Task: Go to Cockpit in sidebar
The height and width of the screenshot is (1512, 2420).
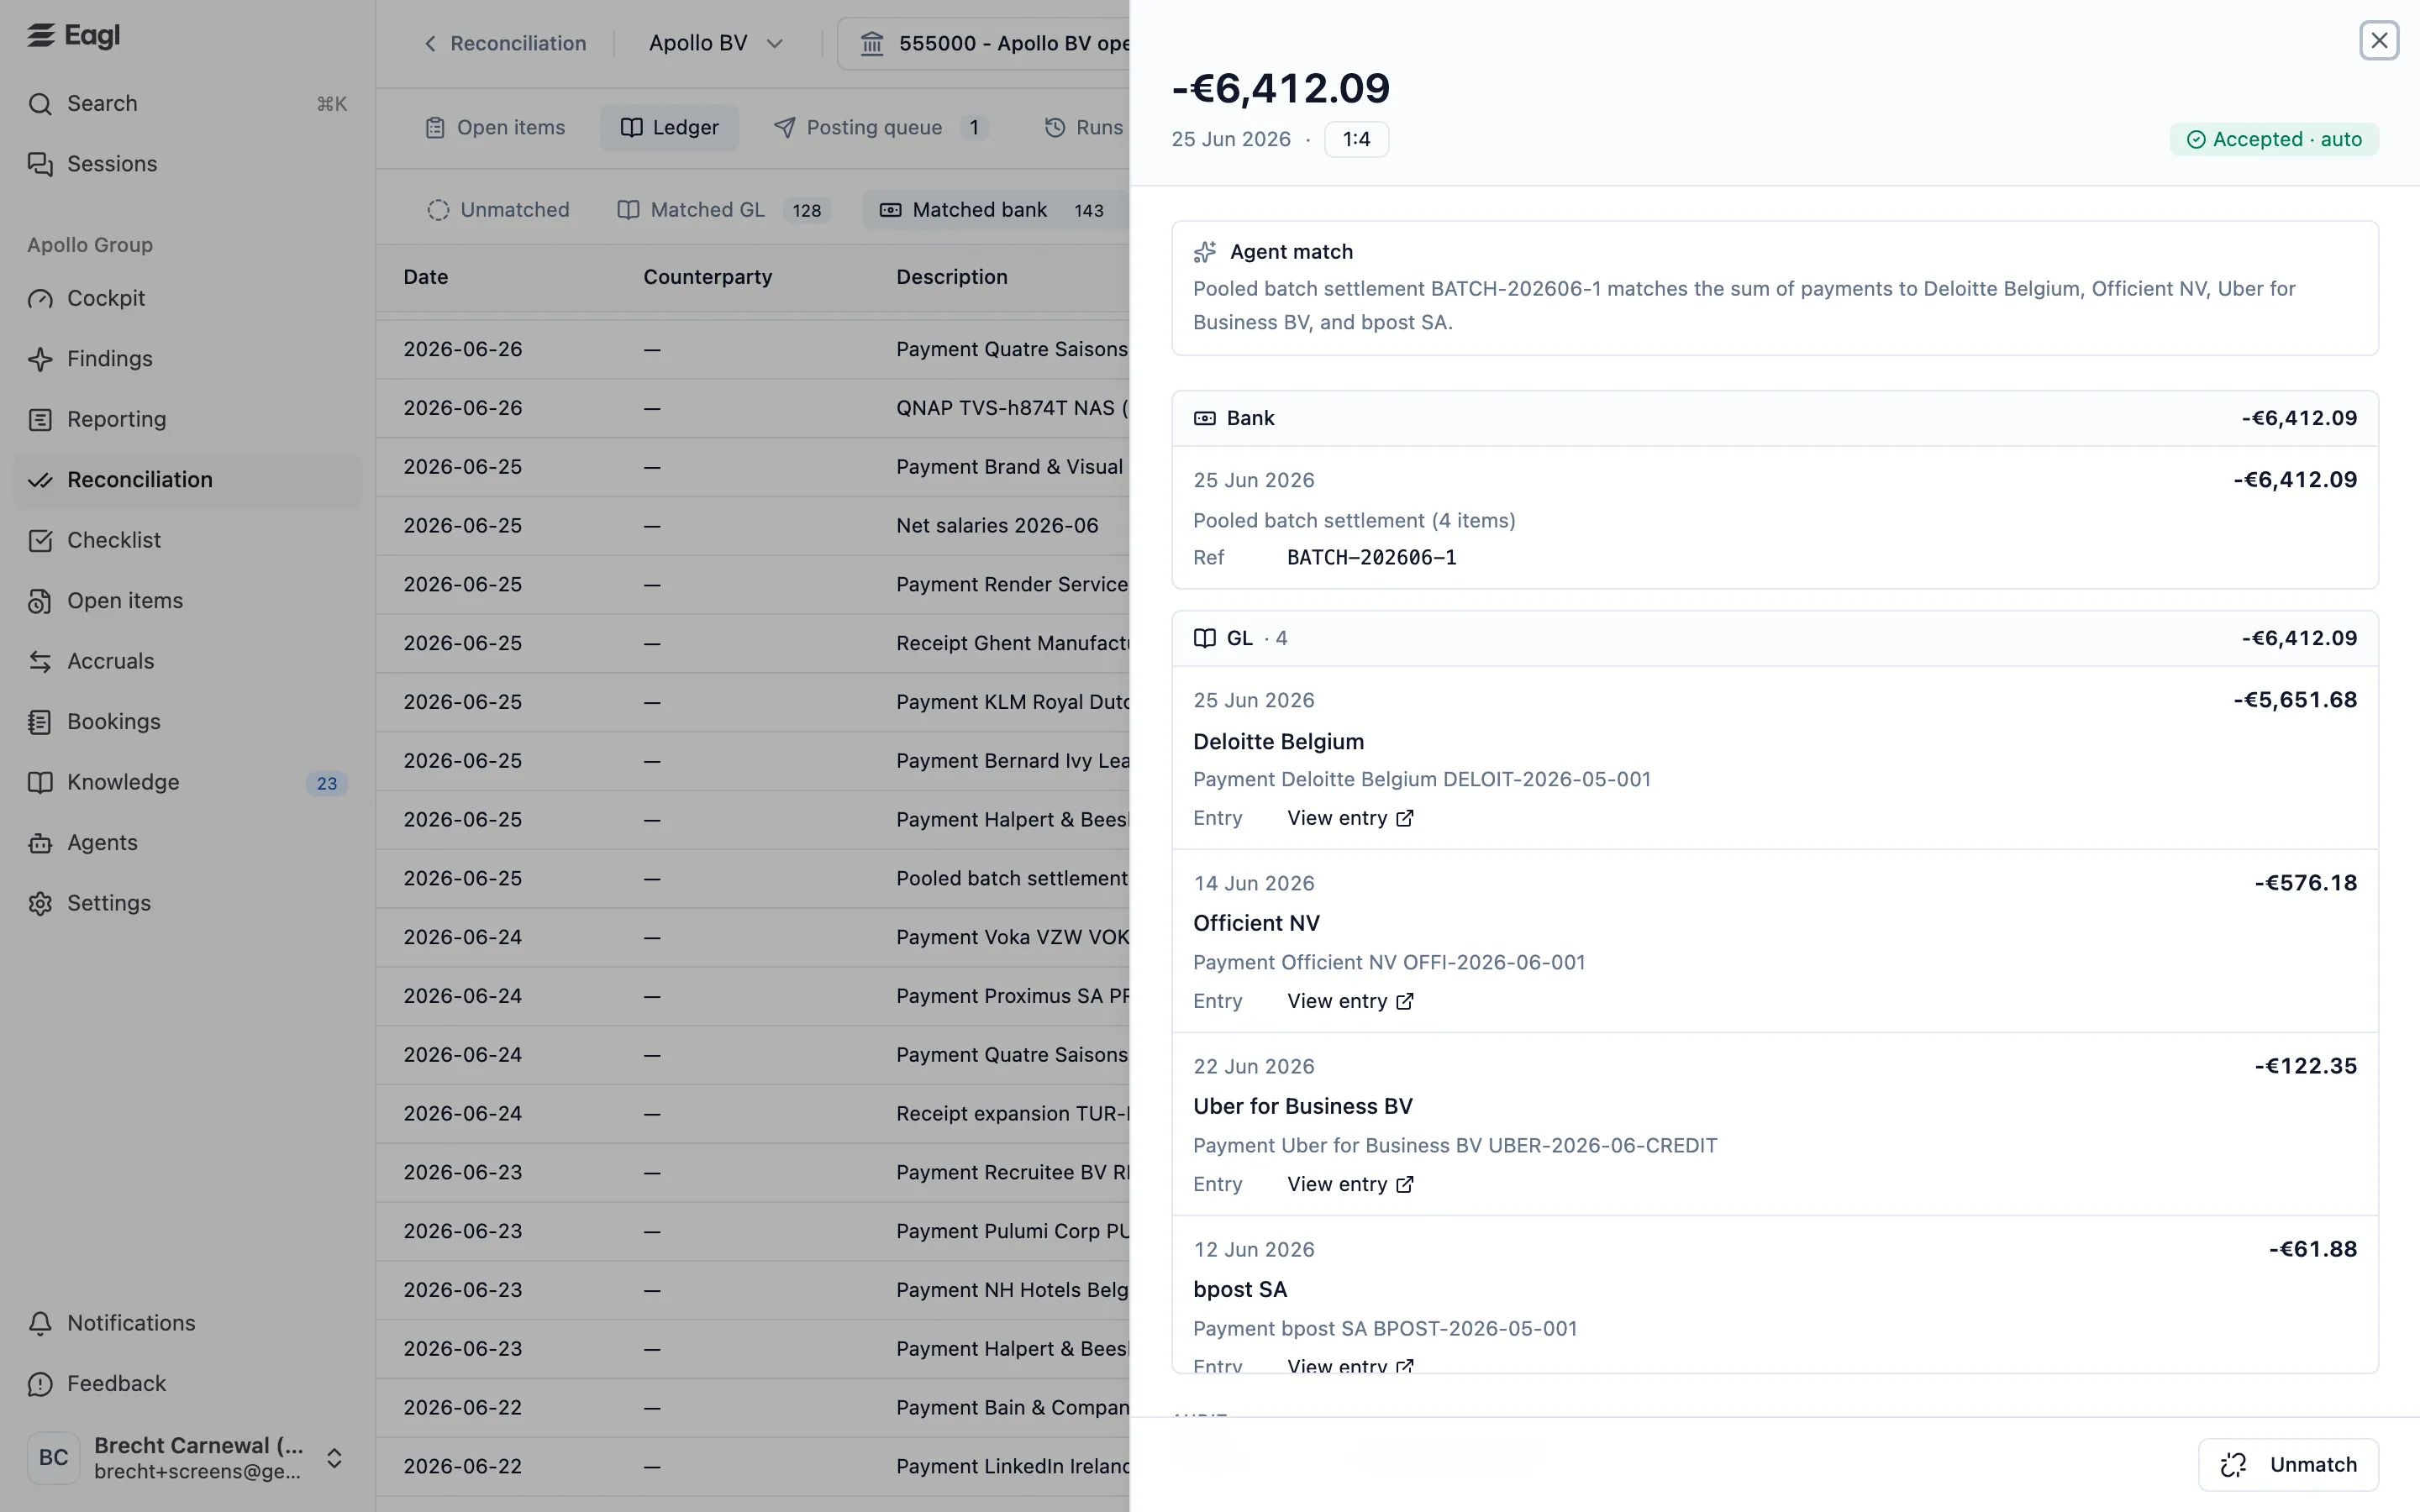Action: click(x=187, y=298)
